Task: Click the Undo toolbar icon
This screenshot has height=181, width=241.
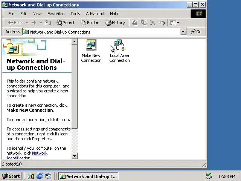Action: [162, 23]
